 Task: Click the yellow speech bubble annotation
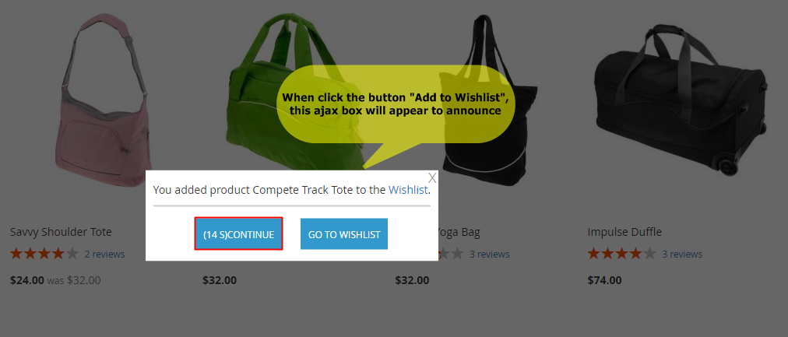(x=395, y=104)
